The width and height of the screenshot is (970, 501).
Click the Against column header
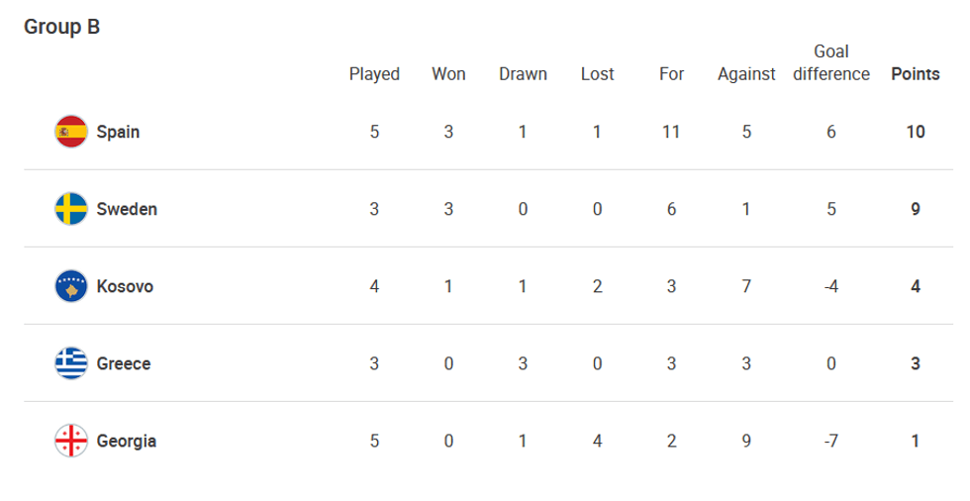pyautogui.click(x=746, y=74)
